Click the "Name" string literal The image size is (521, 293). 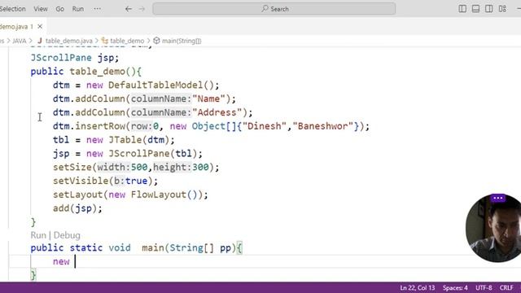pos(208,99)
